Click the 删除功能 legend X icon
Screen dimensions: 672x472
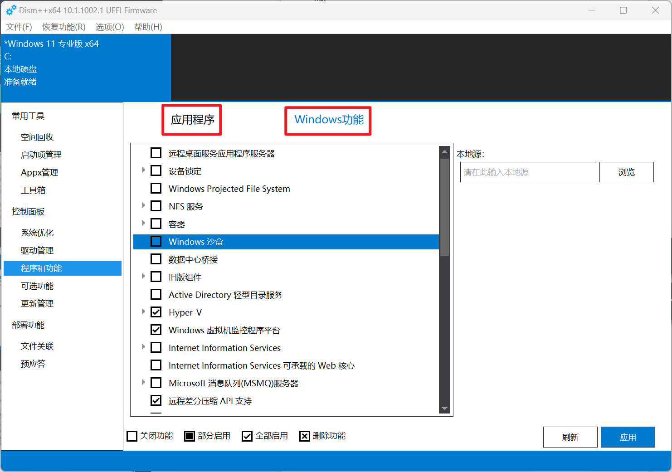pos(305,436)
